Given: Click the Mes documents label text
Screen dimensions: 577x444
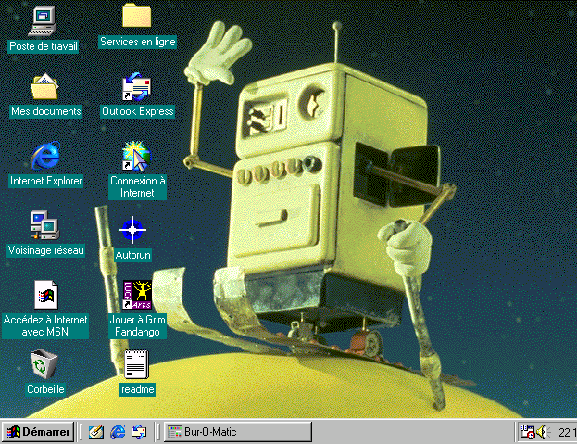Looking at the screenshot, I should [x=46, y=111].
